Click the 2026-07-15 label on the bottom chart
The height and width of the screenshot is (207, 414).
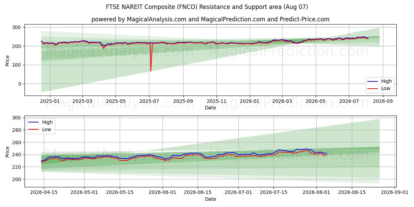click(x=274, y=193)
